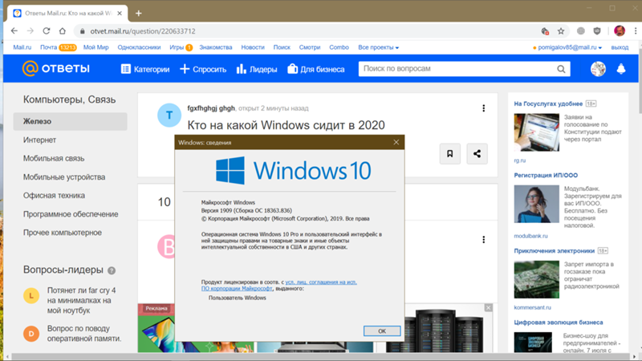
Task: Click the L avatar in the leader questions
Action: click(31, 295)
